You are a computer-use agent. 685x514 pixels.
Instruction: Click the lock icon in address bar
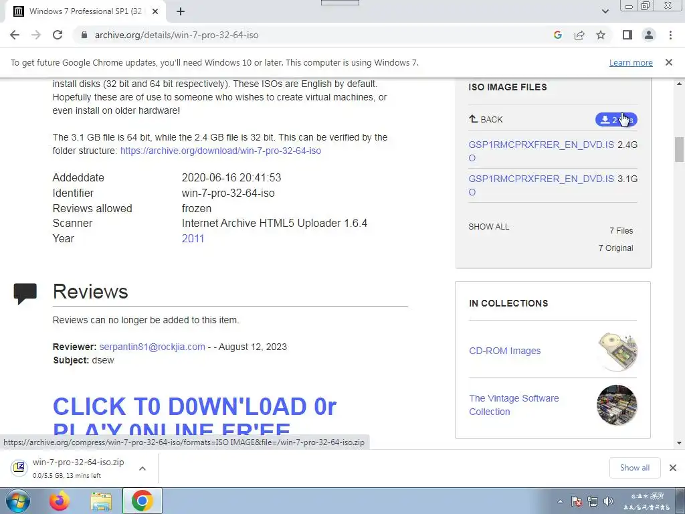84,35
